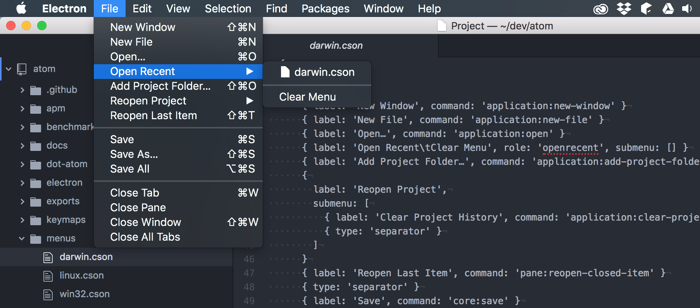Expand the keymaps folder chevron
The image size is (700, 308).
pyautogui.click(x=22, y=220)
